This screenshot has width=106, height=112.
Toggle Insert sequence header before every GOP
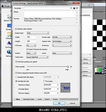pyautogui.click(x=16, y=73)
